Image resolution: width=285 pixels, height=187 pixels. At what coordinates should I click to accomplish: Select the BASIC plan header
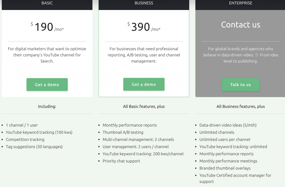click(x=47, y=3)
